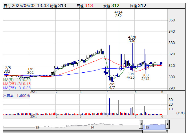
Task: Click the right range handle arrow
Action: [x=168, y=124]
